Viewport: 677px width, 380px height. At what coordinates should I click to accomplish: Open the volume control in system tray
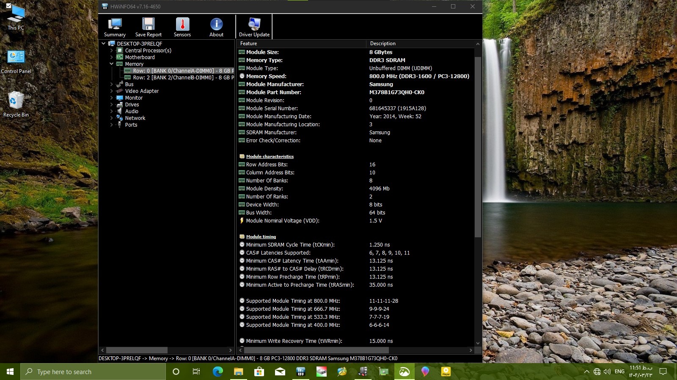point(607,372)
